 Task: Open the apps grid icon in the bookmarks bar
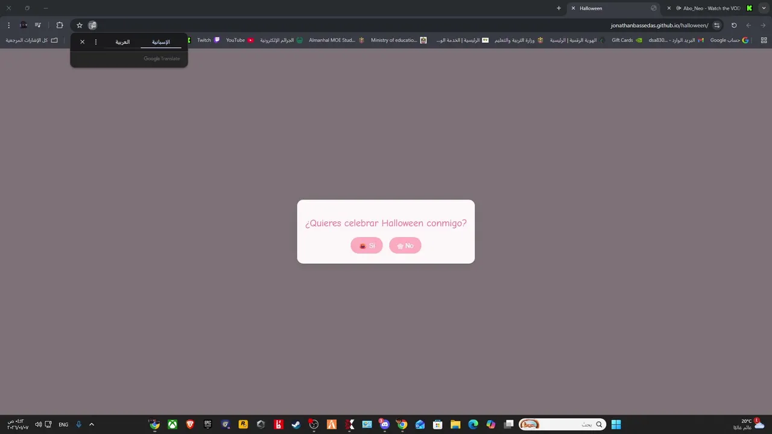coord(764,40)
